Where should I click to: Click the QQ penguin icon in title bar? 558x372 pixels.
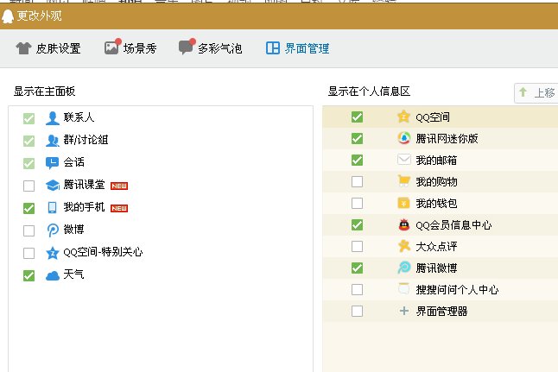click(8, 16)
